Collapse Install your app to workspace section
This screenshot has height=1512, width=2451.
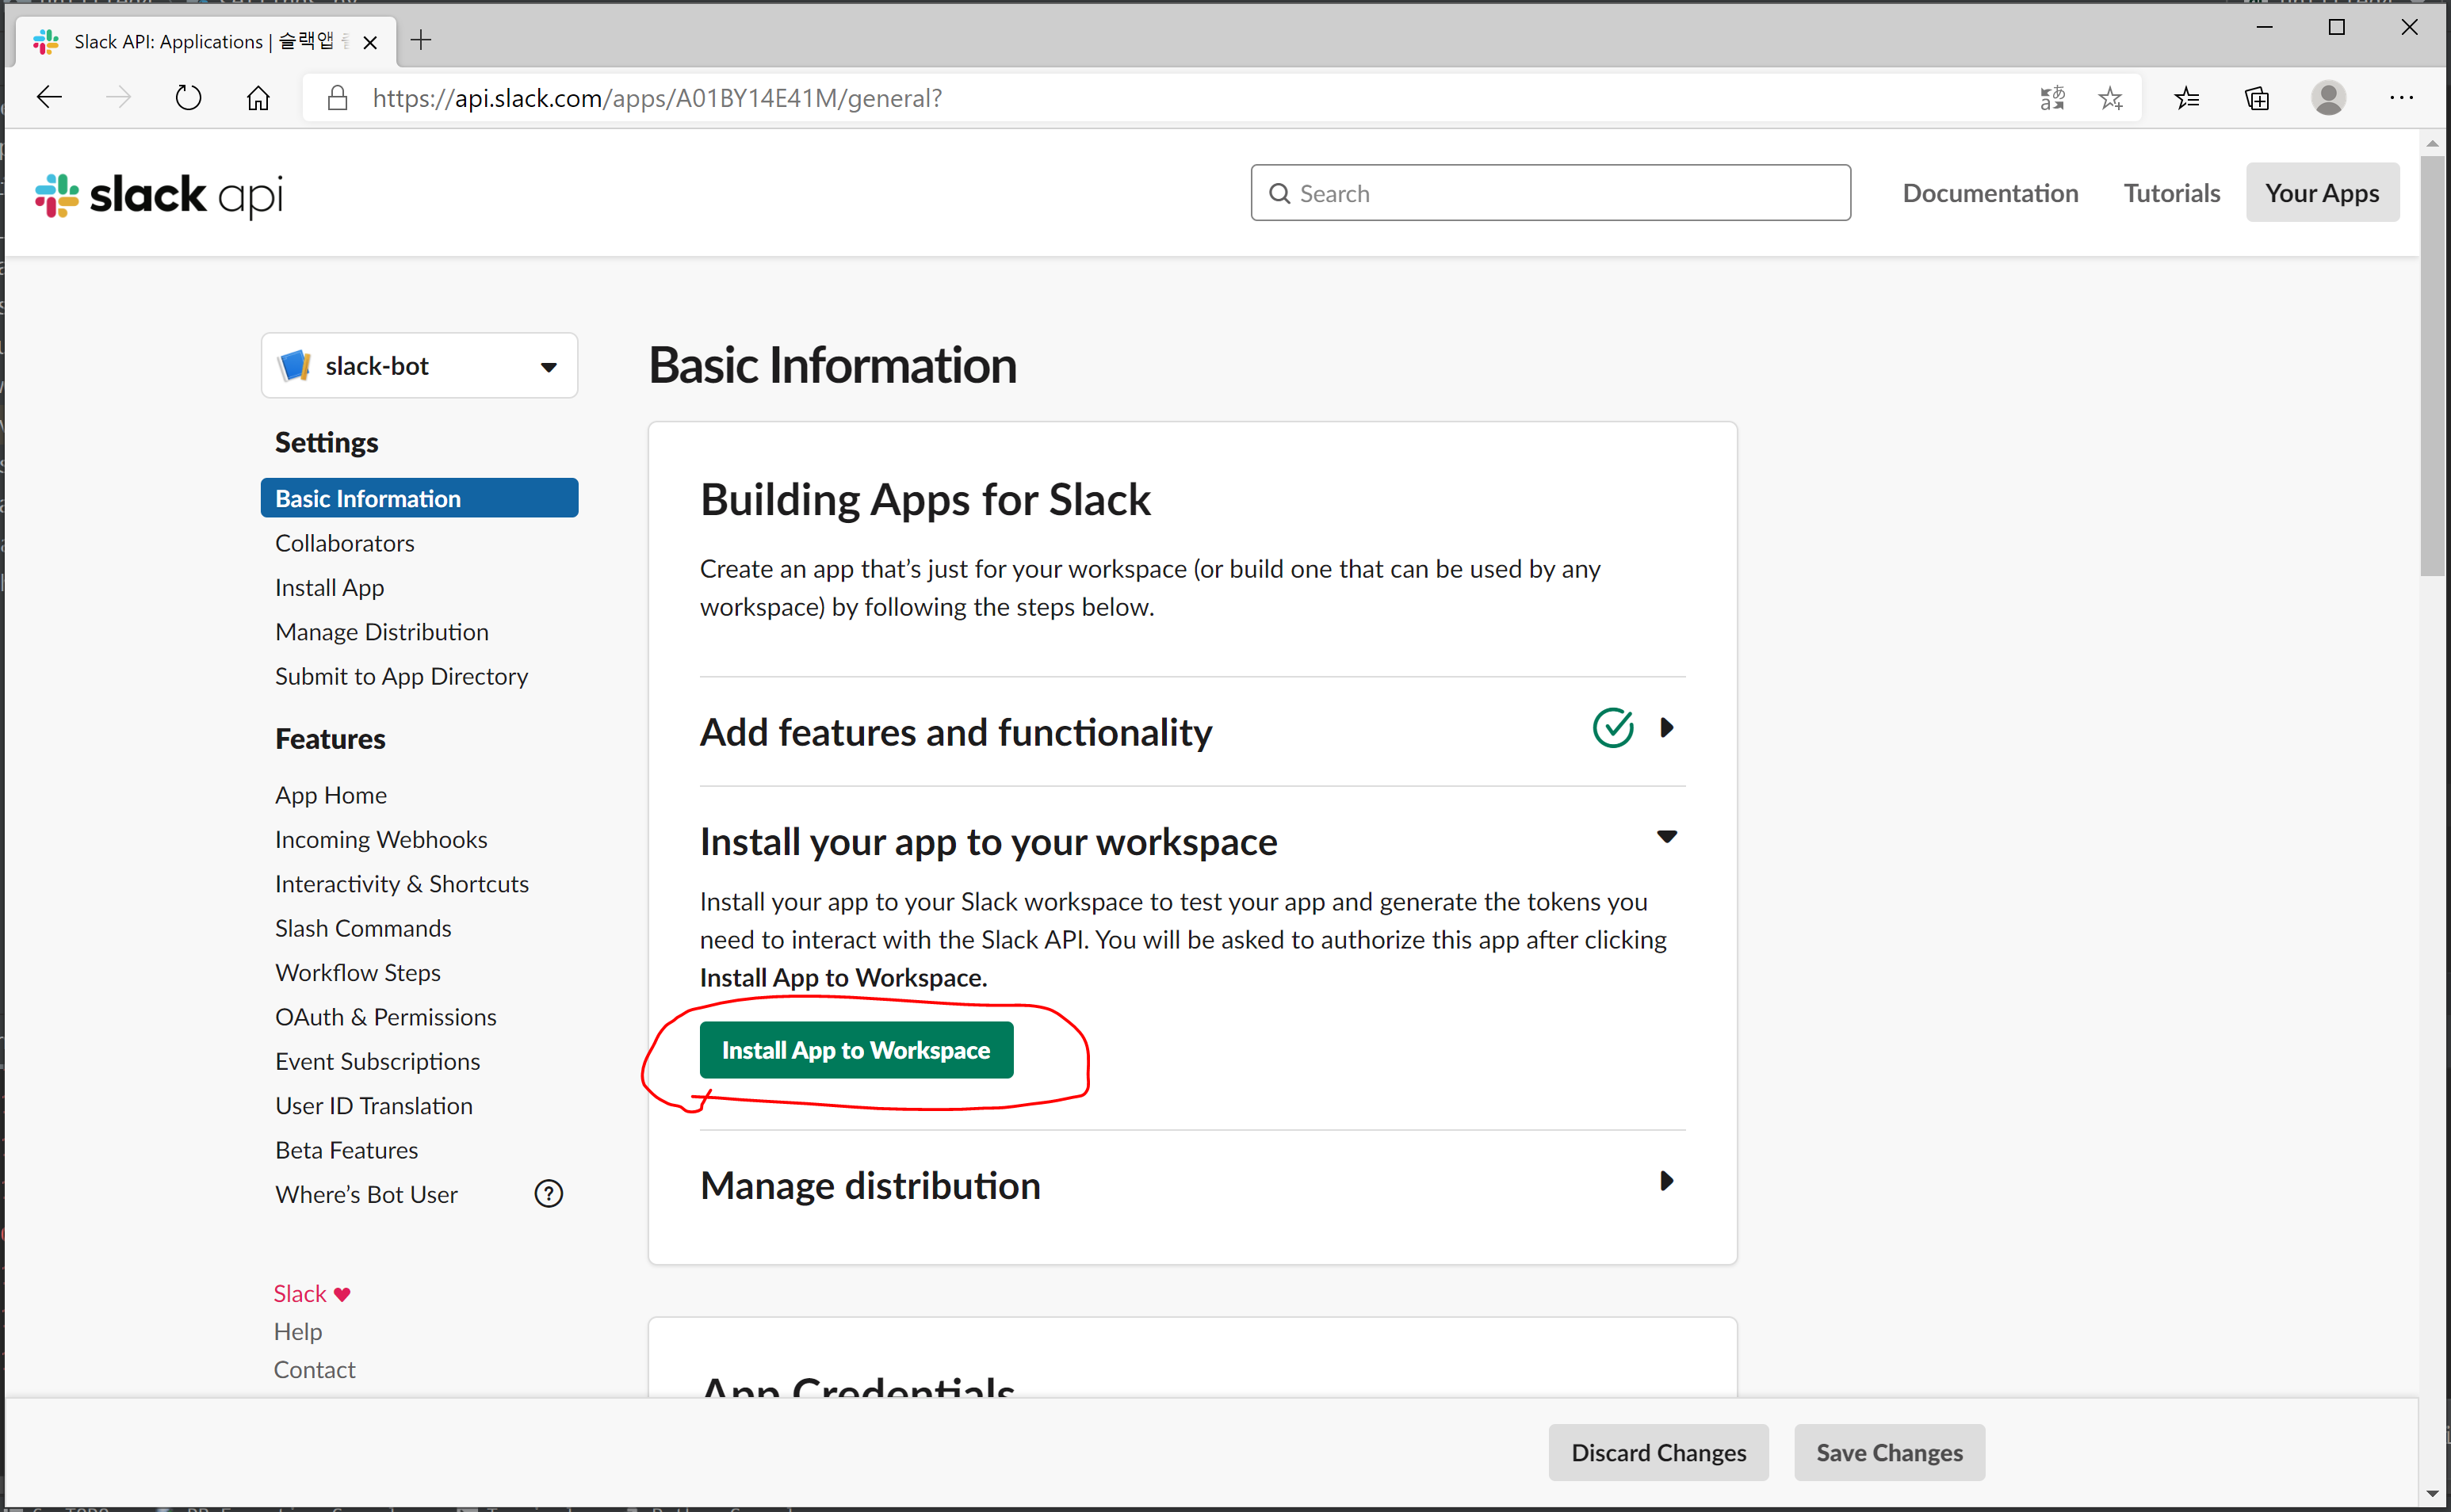[x=1665, y=837]
